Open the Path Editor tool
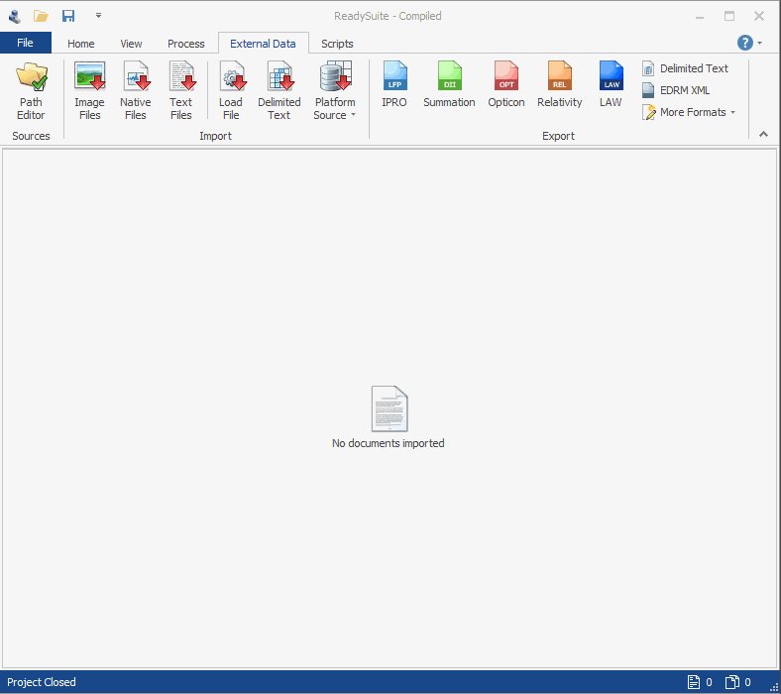Viewport: 781px width, 694px height. (x=31, y=90)
